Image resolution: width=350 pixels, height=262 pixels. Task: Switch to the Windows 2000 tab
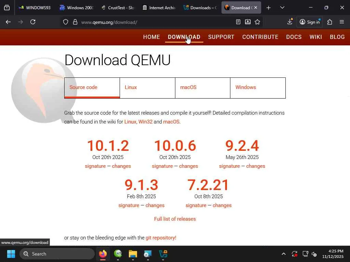pos(77,8)
